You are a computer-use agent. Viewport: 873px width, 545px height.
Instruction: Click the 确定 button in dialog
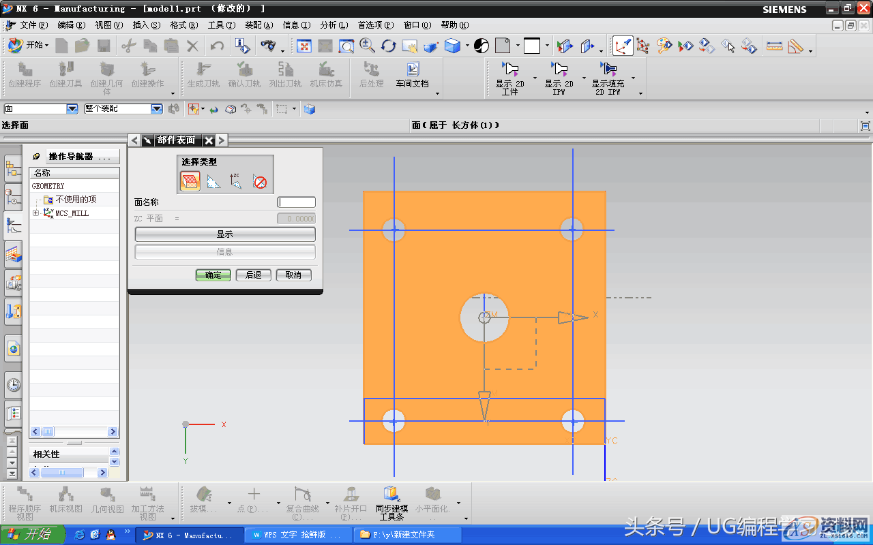(213, 275)
